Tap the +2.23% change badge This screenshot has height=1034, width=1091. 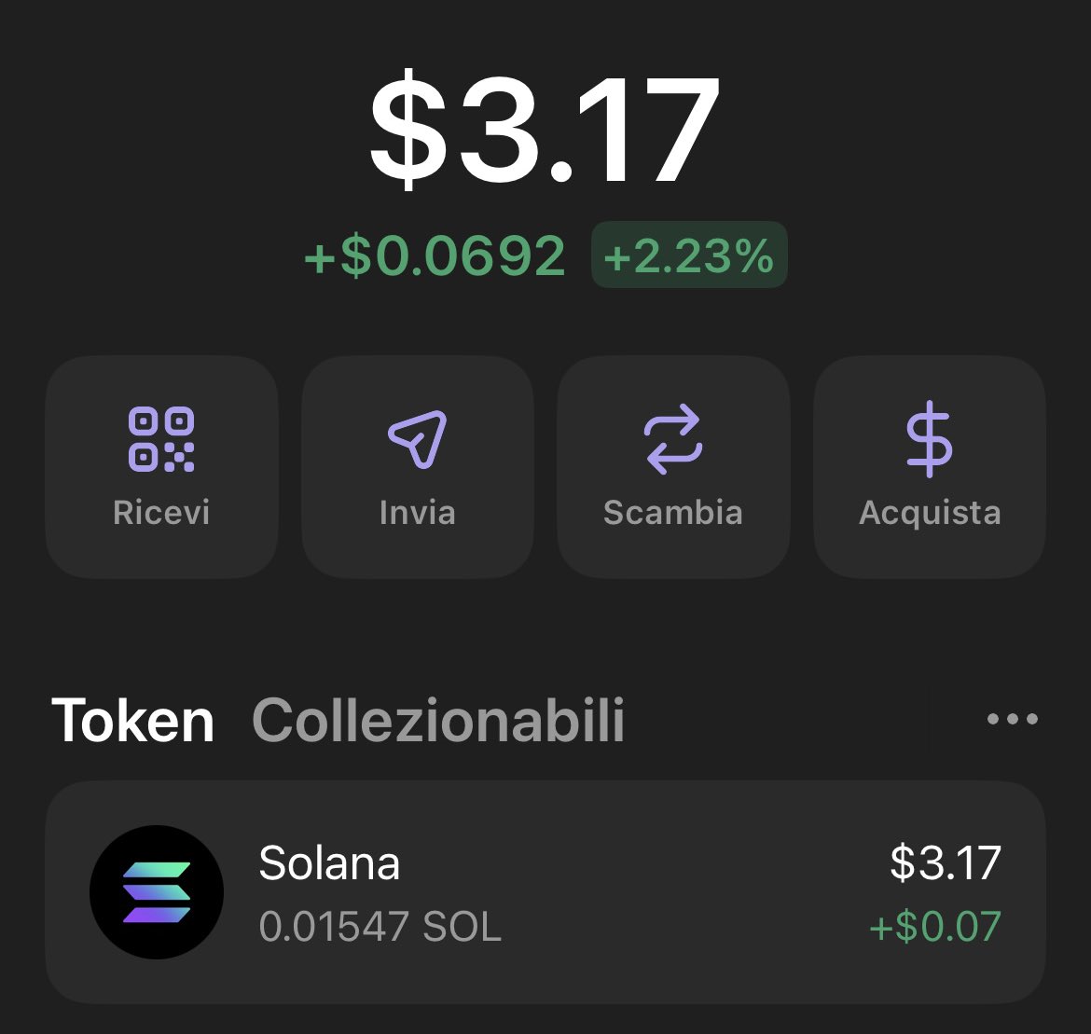pos(689,255)
